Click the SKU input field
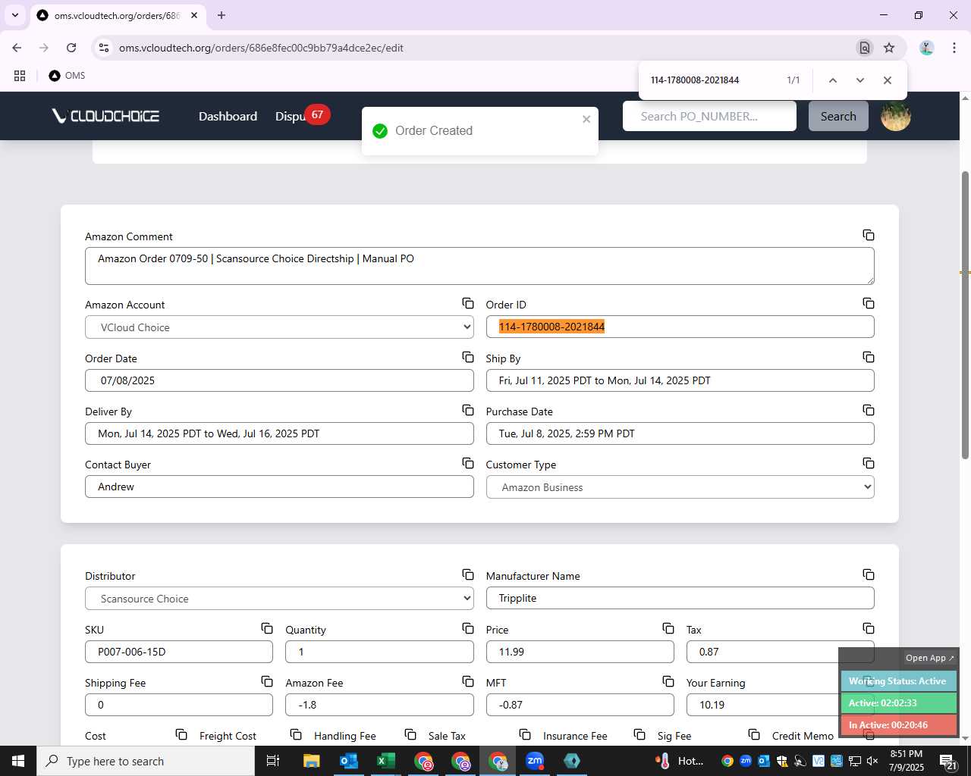 point(179,652)
